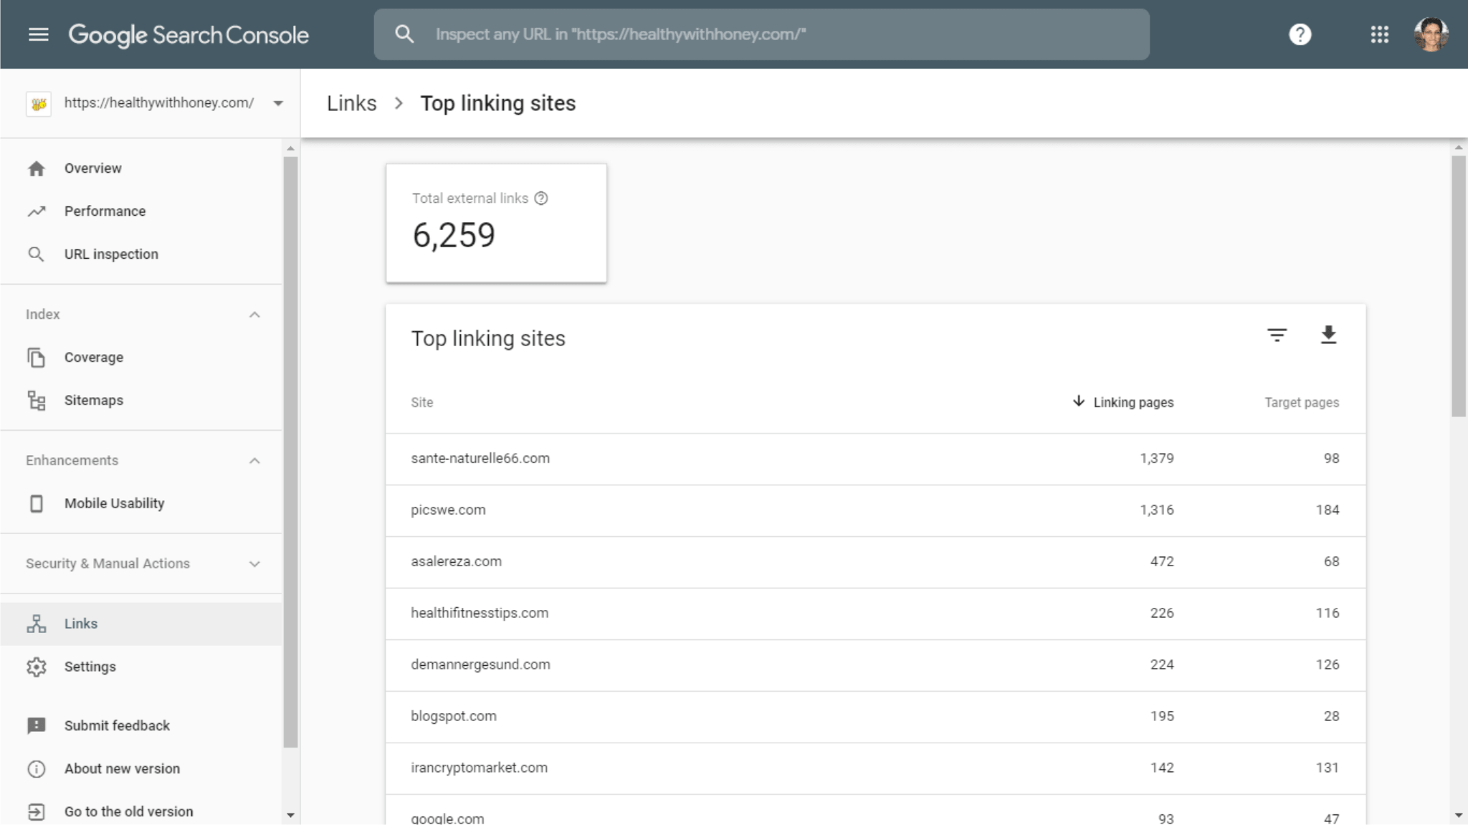The image size is (1468, 825).
Task: Click the 184 target pages value
Action: pos(1328,510)
